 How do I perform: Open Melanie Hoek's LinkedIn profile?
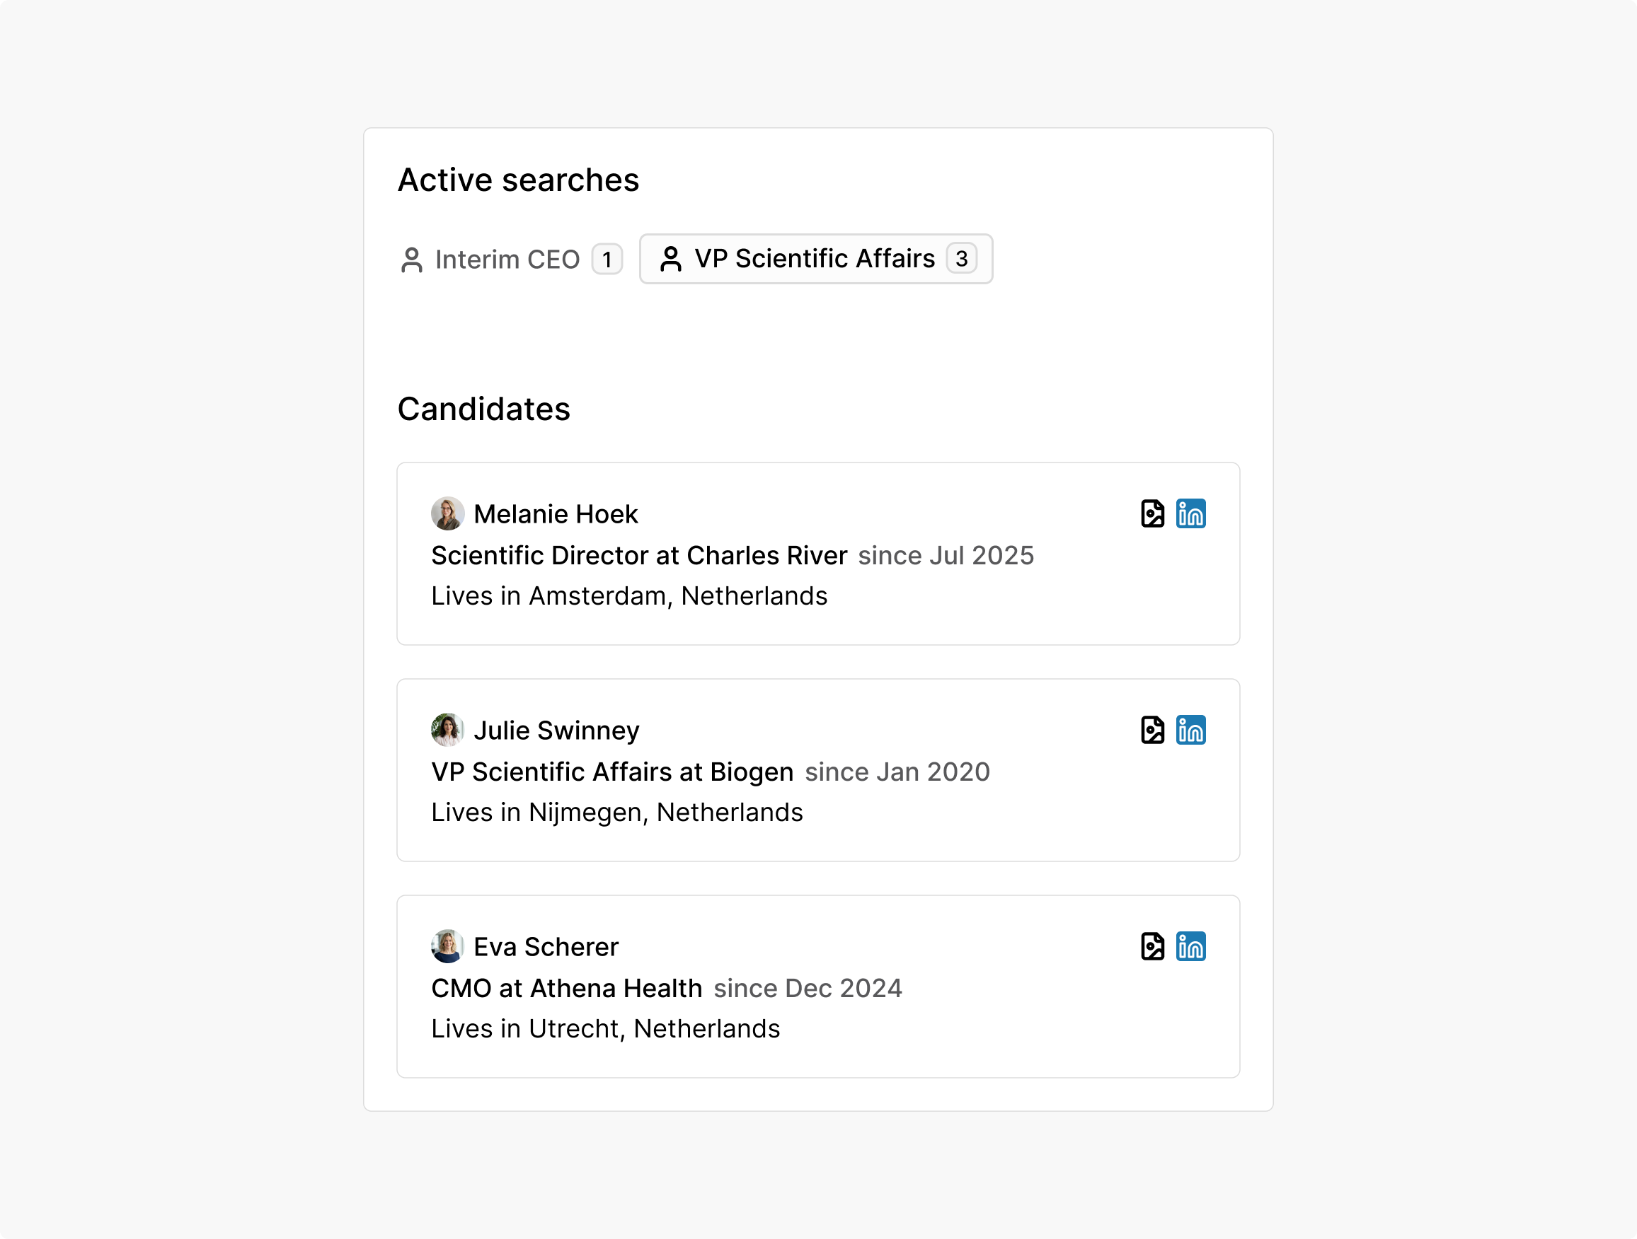[1192, 513]
